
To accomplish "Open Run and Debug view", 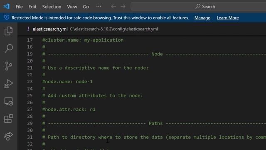I will pos(8,84).
